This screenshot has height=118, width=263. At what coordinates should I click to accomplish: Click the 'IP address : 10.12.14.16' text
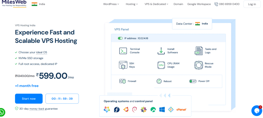[136, 38]
